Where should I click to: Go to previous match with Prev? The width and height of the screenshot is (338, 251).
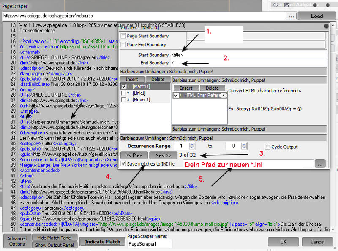click(x=134, y=155)
